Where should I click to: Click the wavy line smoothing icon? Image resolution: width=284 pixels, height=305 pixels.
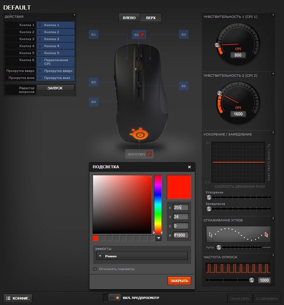[x=210, y=247]
